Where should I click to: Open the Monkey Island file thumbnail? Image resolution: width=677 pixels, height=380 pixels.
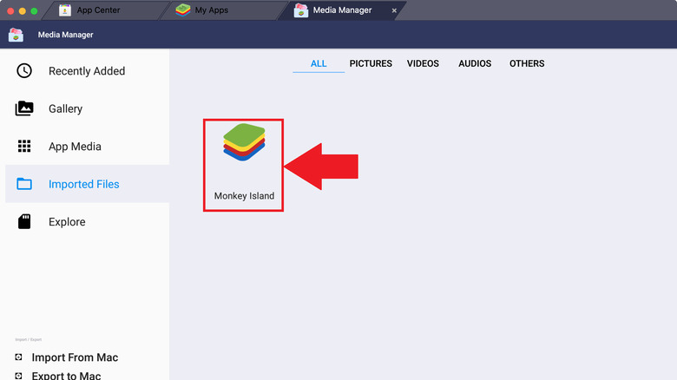click(x=244, y=142)
